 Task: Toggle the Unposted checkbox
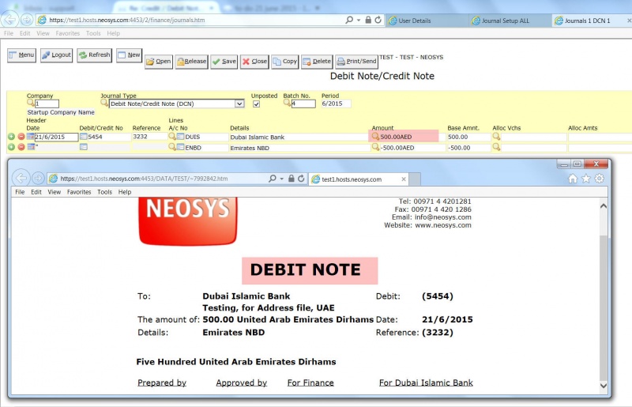(x=256, y=104)
